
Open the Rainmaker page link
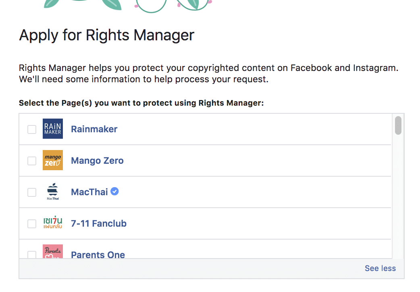pyautogui.click(x=94, y=129)
